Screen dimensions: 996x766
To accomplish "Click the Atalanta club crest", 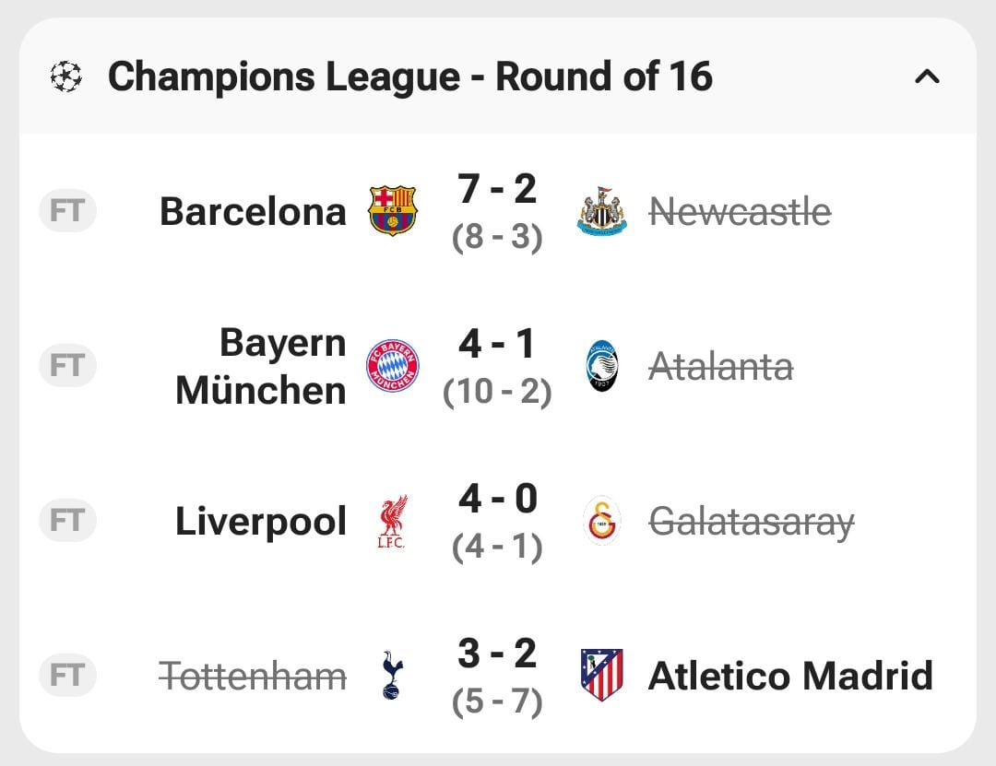I will (x=602, y=366).
